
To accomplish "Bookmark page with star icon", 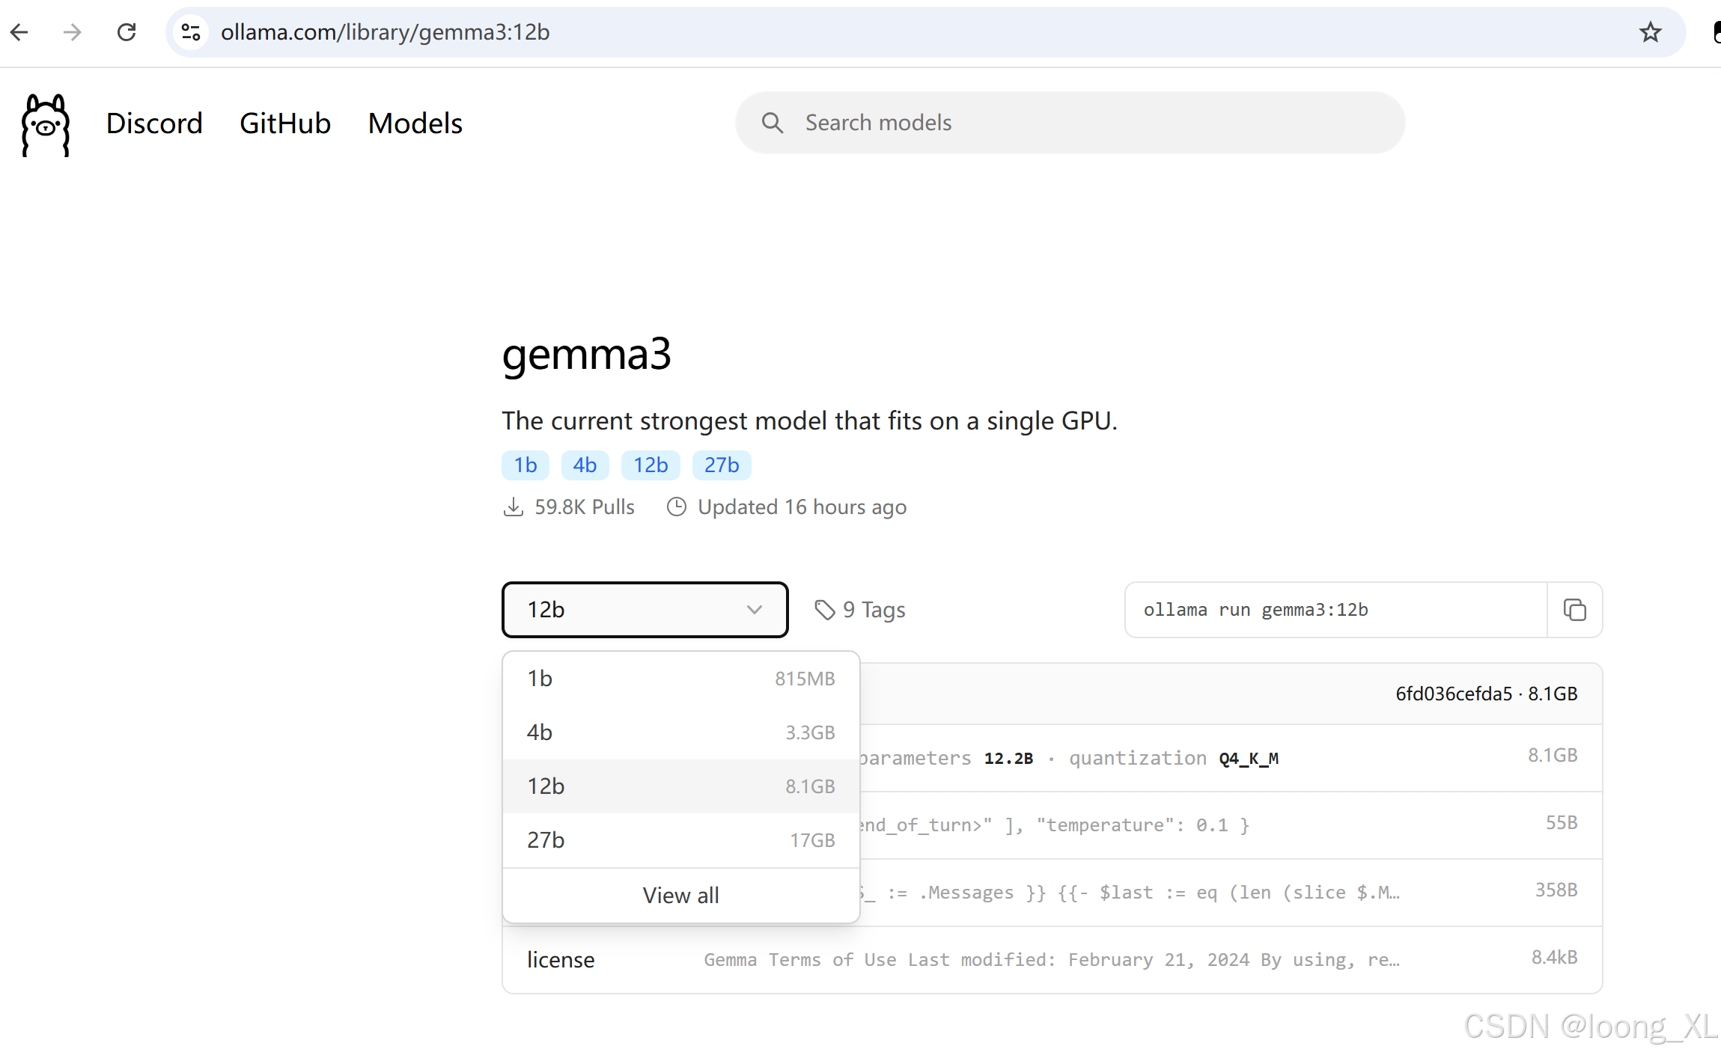I will click(x=1650, y=32).
